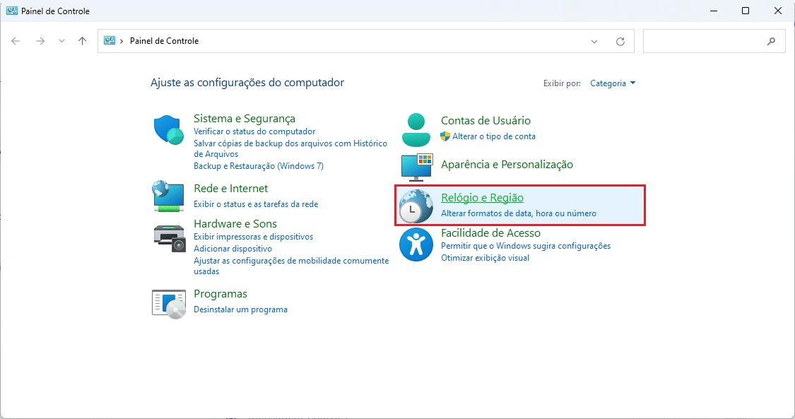Open Sistema e Segurança category
This screenshot has width=795, height=419.
[x=245, y=119]
